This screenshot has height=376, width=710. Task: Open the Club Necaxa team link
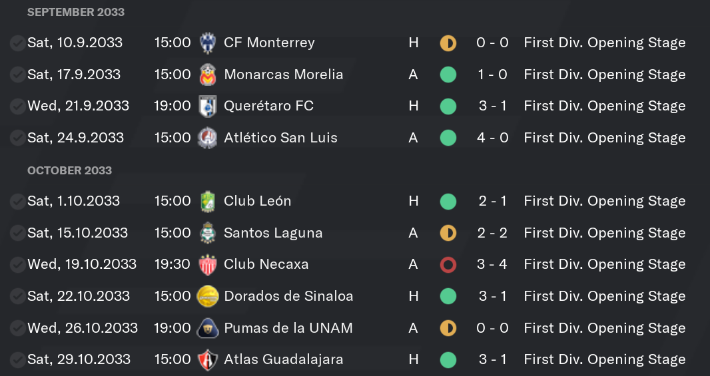(266, 264)
